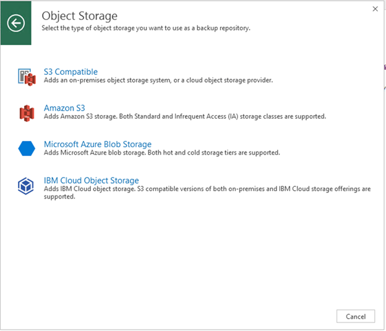Close the Object Storage dialog with X

click(375, 9)
